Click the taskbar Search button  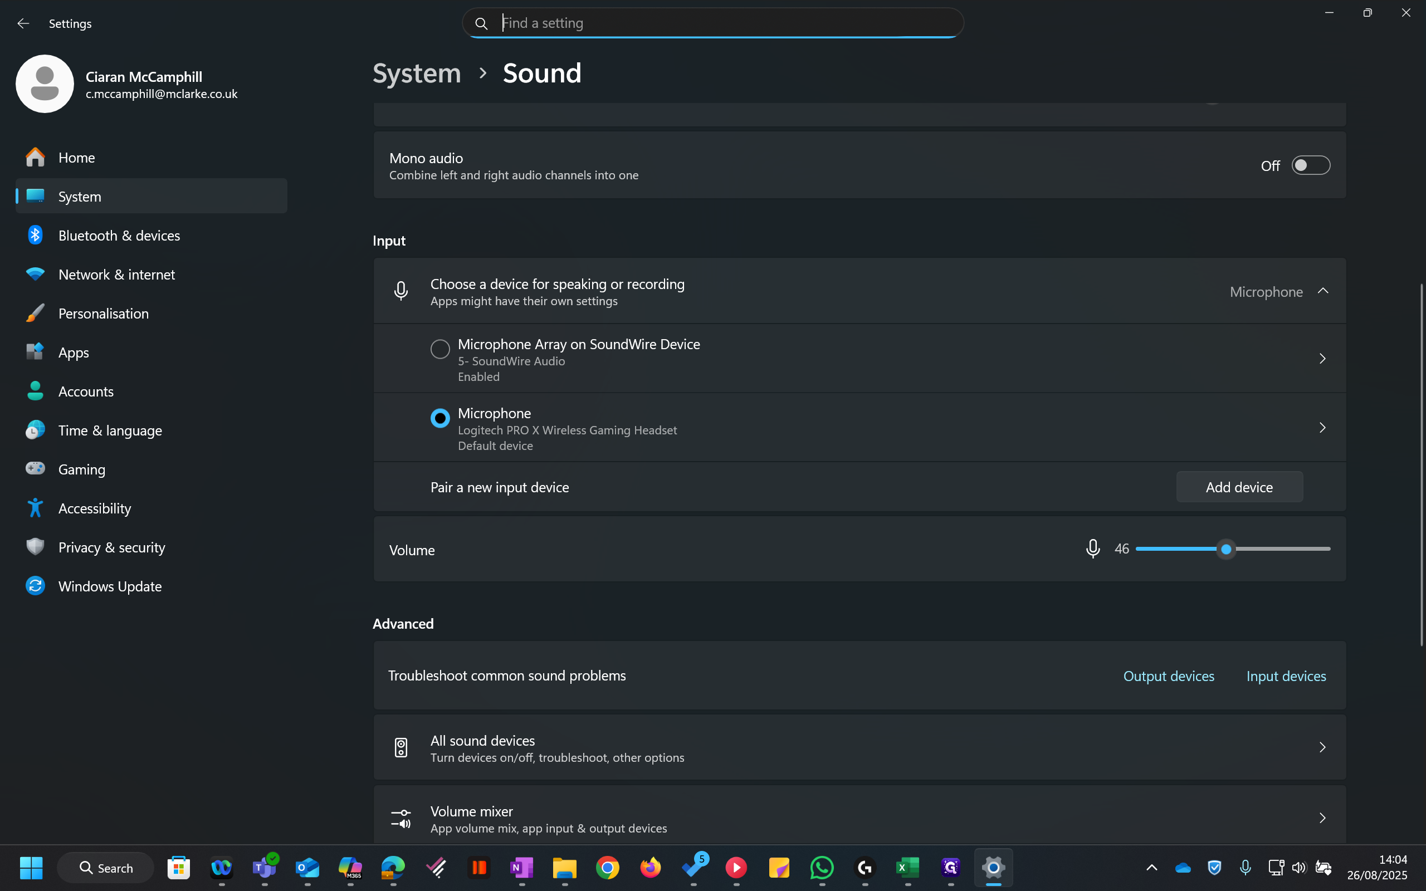(105, 868)
